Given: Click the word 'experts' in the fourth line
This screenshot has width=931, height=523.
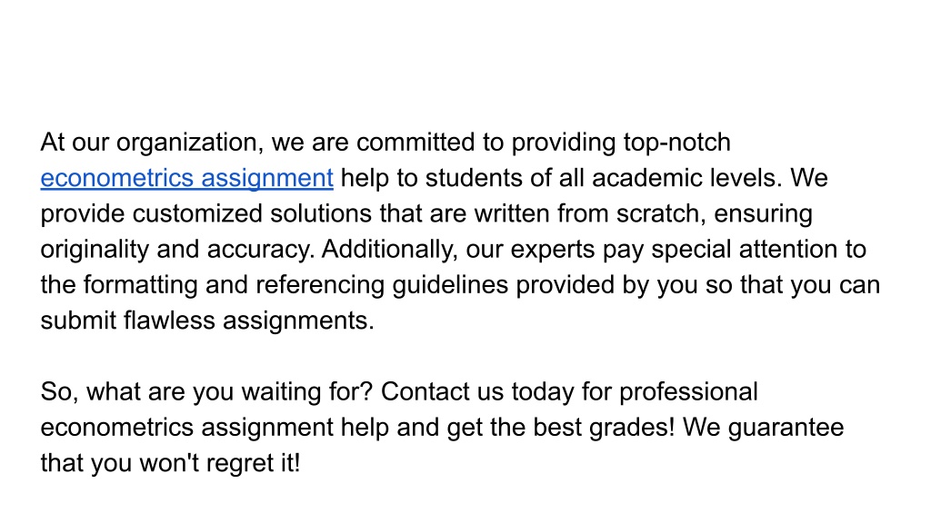Looking at the screenshot, I should click(x=553, y=250).
